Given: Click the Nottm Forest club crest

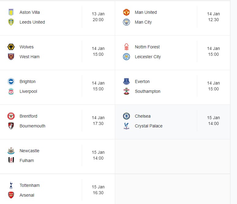Looking at the screenshot, I should pyautogui.click(x=126, y=47).
